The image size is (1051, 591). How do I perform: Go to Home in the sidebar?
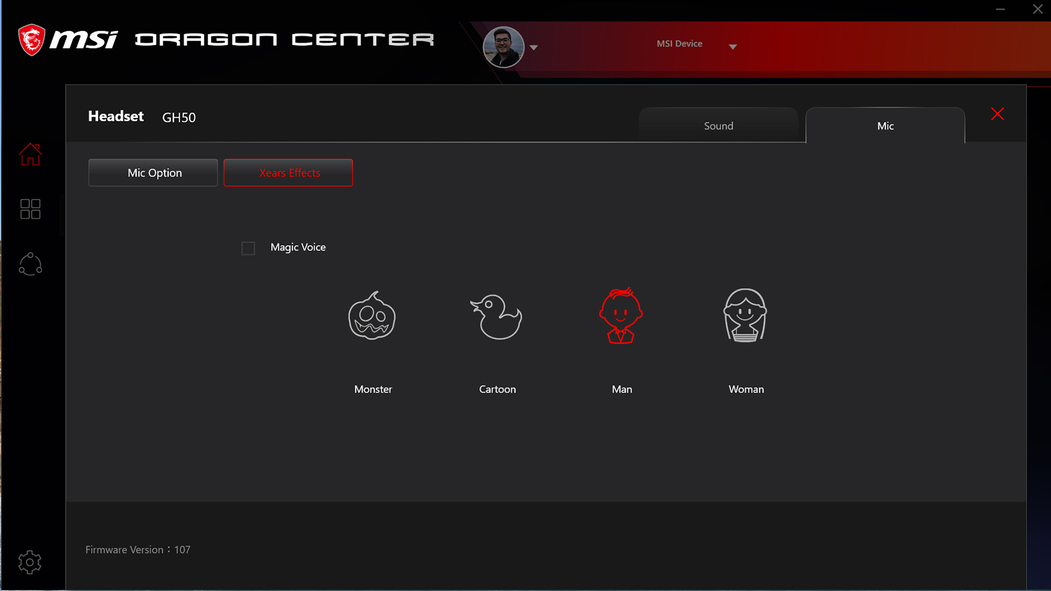click(x=30, y=155)
